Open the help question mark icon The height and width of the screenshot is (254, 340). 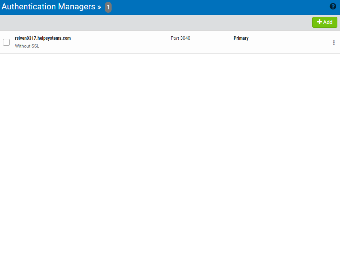point(333,6)
